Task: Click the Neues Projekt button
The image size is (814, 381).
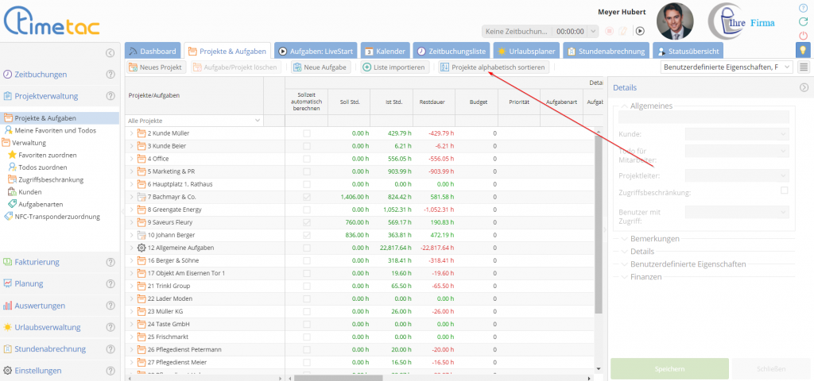Action: pyautogui.click(x=156, y=67)
